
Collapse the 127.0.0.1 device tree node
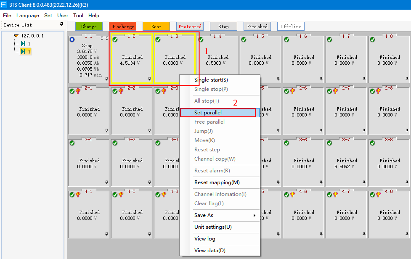tap(16, 36)
